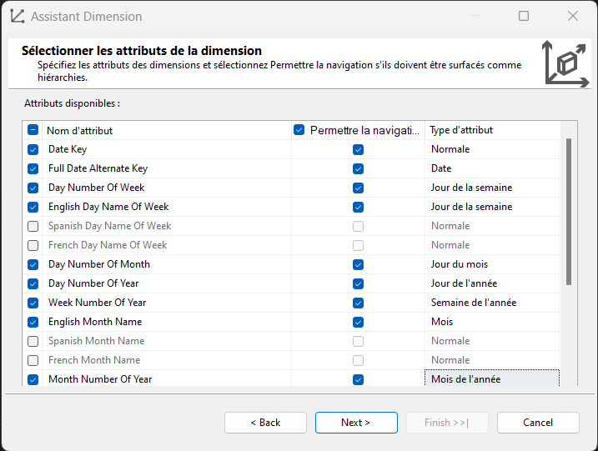This screenshot has width=598, height=451.
Task: Go back with the < Back button
Action: click(265, 423)
